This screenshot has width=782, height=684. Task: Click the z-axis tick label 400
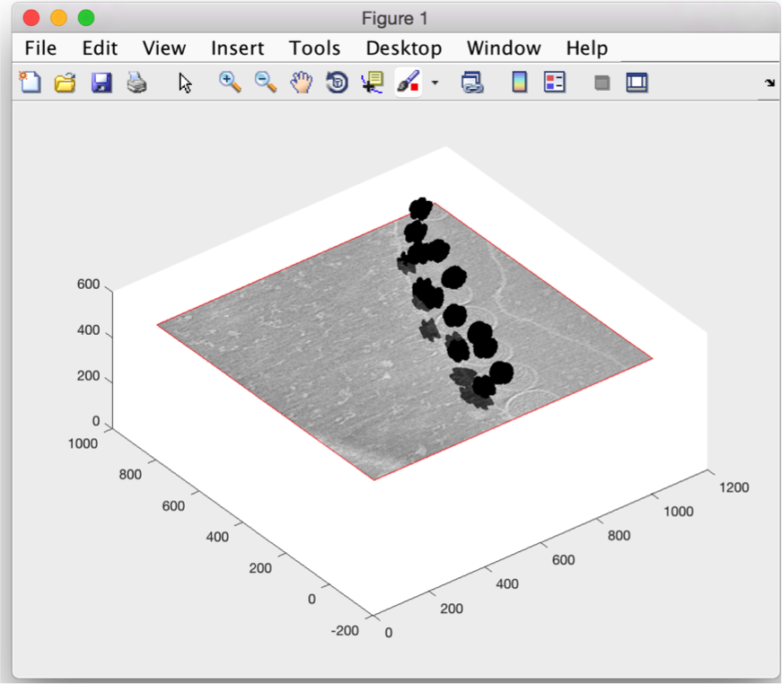[88, 330]
